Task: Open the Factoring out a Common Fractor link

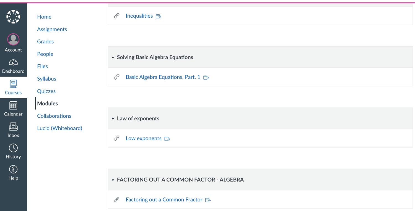Action: [x=164, y=199]
